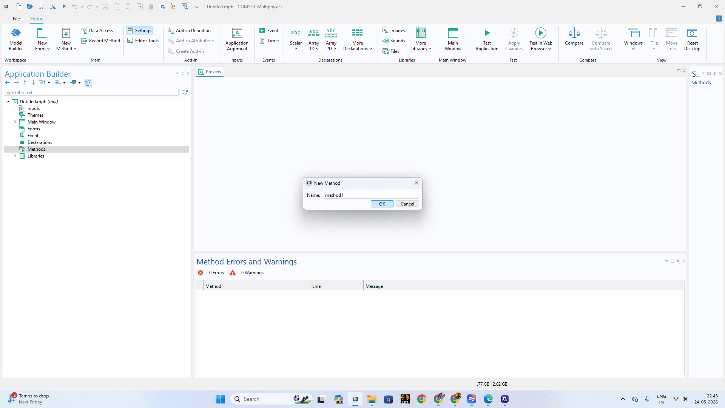This screenshot has height=408, width=725.
Task: Open the Files library
Action: (x=391, y=51)
